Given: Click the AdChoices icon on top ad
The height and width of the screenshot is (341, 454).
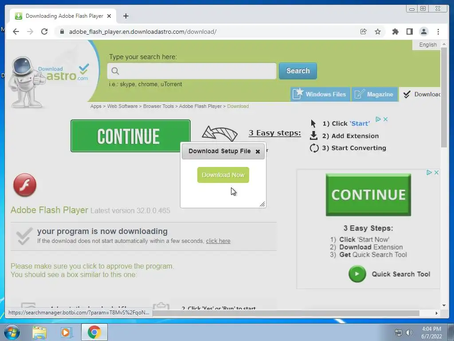Looking at the screenshot, I should [378, 119].
